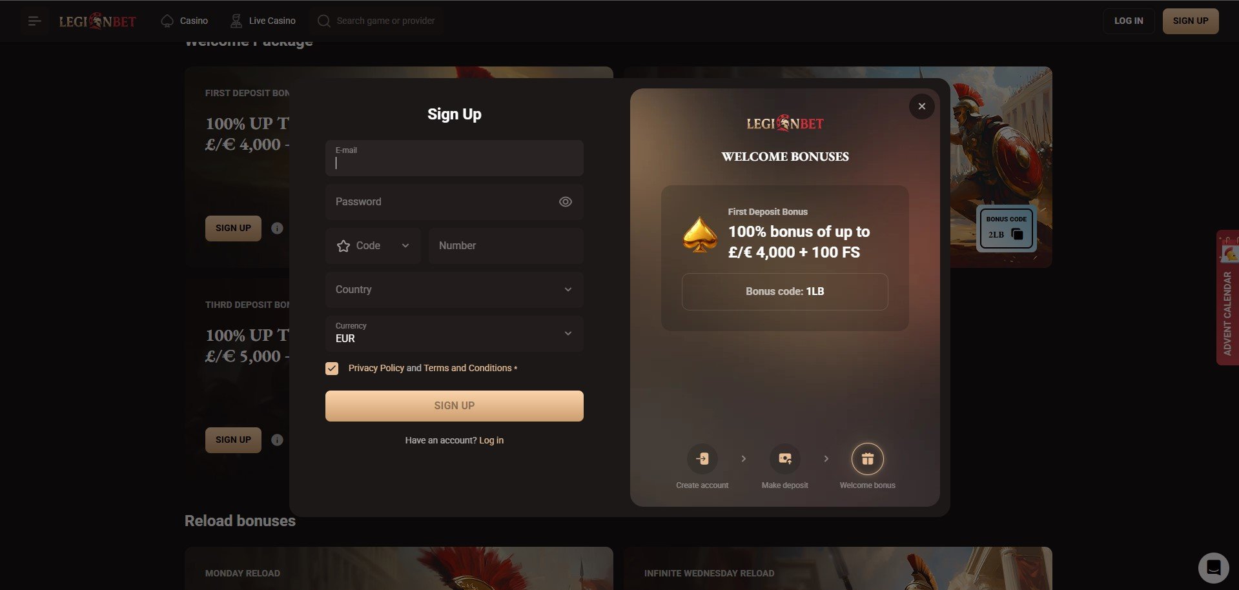
Task: Click the LegionBet logo in header
Action: point(97,21)
